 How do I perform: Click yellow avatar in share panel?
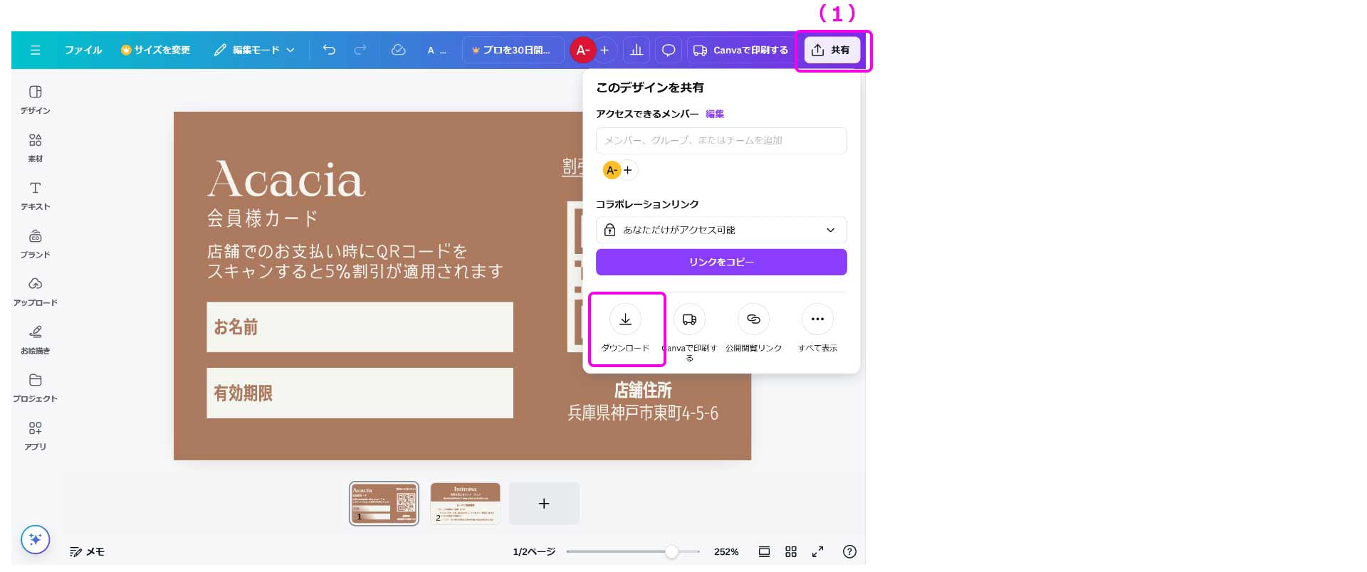612,170
